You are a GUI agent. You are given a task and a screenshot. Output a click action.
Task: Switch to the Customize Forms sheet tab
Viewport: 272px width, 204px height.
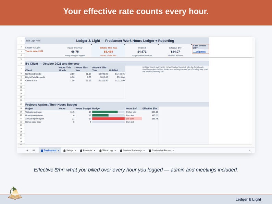coord(161,151)
